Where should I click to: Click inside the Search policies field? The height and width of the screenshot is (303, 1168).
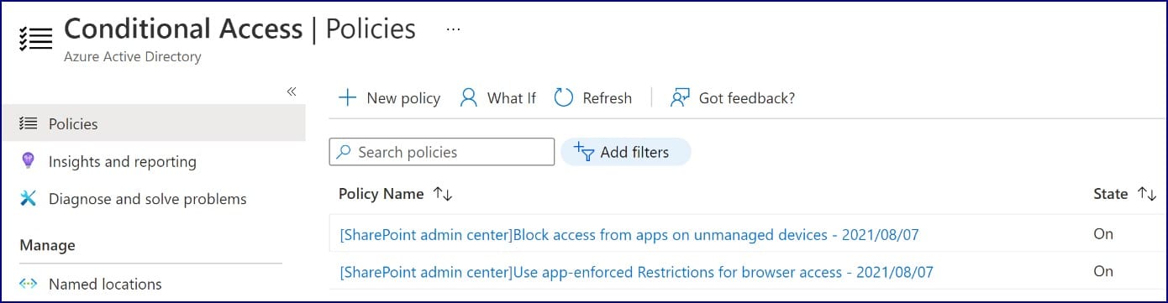(x=442, y=152)
